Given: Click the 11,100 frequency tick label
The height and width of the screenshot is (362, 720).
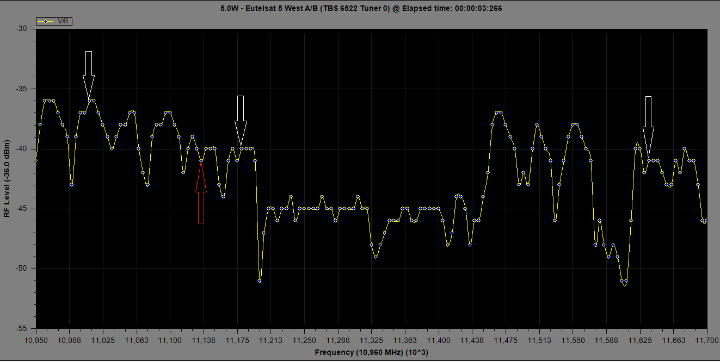Looking at the screenshot, I should 170,340.
